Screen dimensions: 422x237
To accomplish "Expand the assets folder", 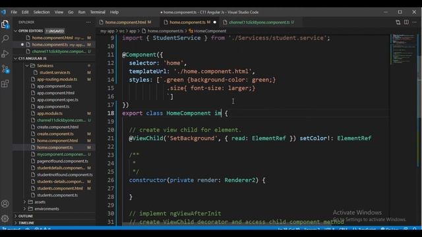I will click(x=40, y=202).
